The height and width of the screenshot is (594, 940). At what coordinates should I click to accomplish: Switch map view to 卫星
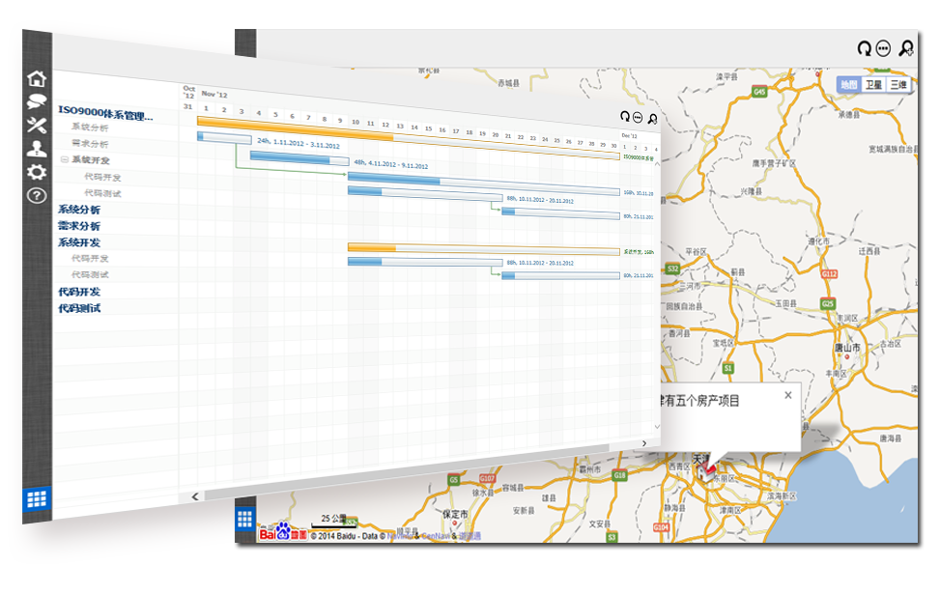(x=873, y=85)
